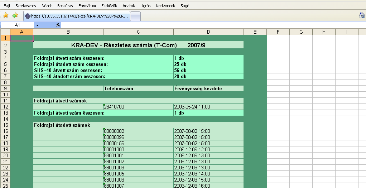The height and width of the screenshot is (188, 366).
Task: Select row 1 header
Action: tap(6, 38)
